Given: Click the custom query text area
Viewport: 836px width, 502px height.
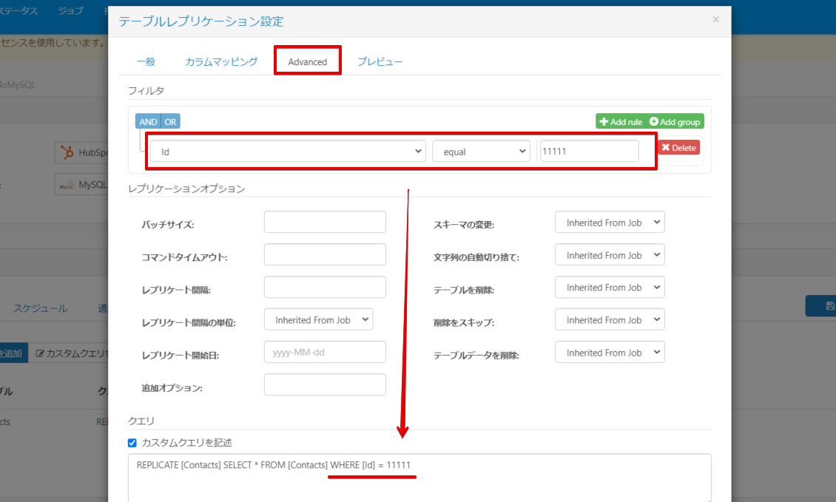Looking at the screenshot, I should (419, 478).
